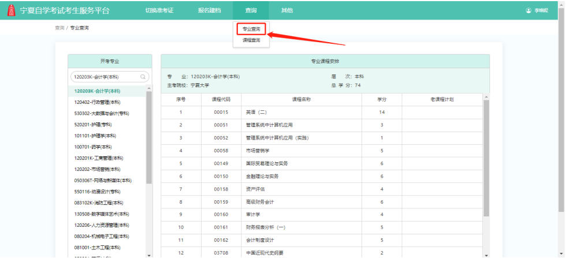Click course name 国际贸易理论与实务
This screenshot has width=566, height=258.
267,163
